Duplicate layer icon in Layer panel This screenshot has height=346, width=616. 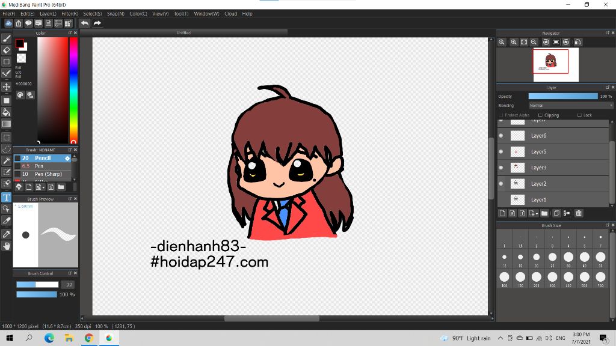click(556, 213)
